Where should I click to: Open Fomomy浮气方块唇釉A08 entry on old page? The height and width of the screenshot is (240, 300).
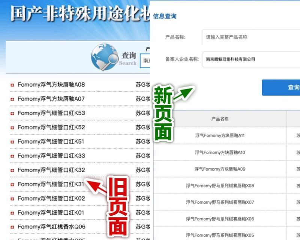point(51,85)
